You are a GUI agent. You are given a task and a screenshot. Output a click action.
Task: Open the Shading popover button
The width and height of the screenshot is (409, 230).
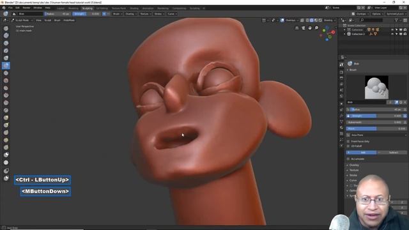[329, 20]
